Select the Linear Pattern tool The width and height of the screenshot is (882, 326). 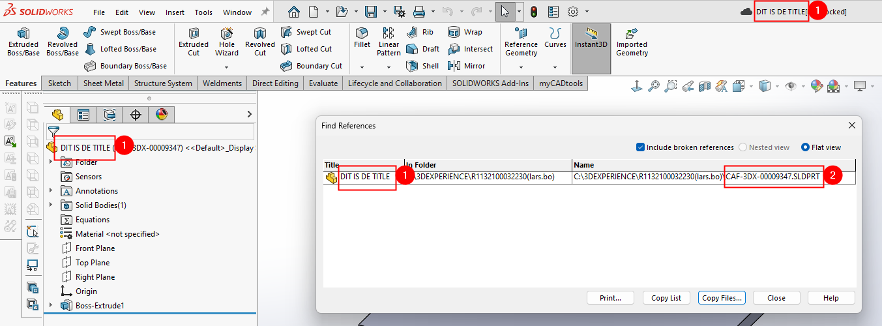coord(389,41)
